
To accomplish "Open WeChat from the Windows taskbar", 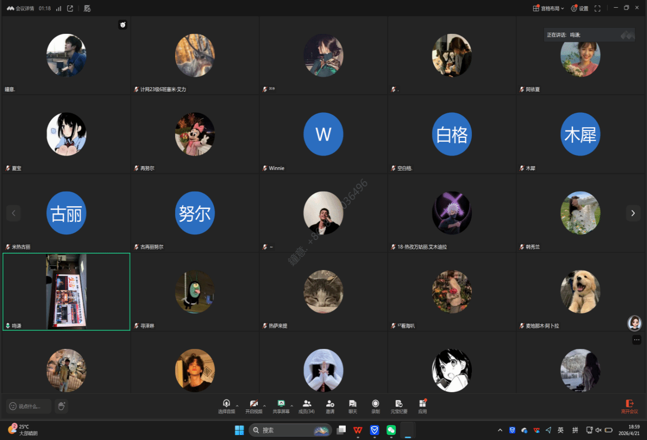I will pyautogui.click(x=391, y=430).
